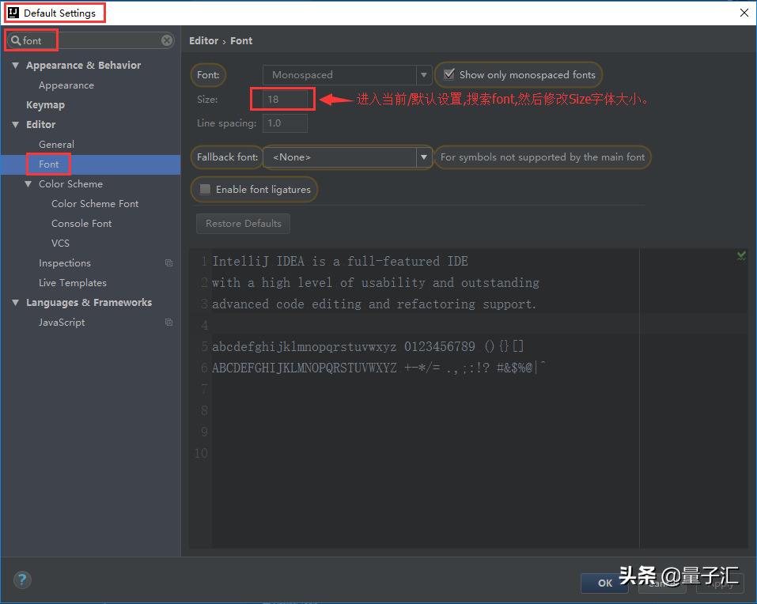
Task: Click the green check inspection icon in preview
Action: point(741,255)
